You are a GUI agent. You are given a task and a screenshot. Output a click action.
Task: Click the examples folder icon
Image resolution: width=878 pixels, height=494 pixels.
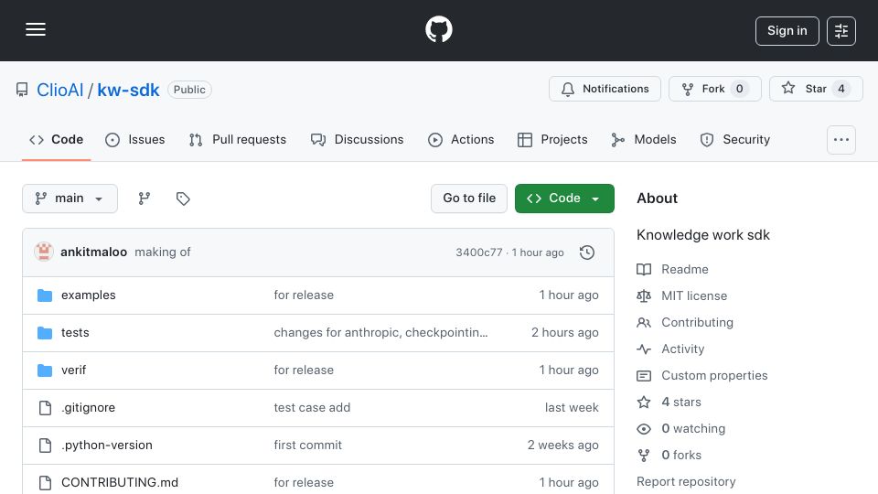(x=45, y=295)
